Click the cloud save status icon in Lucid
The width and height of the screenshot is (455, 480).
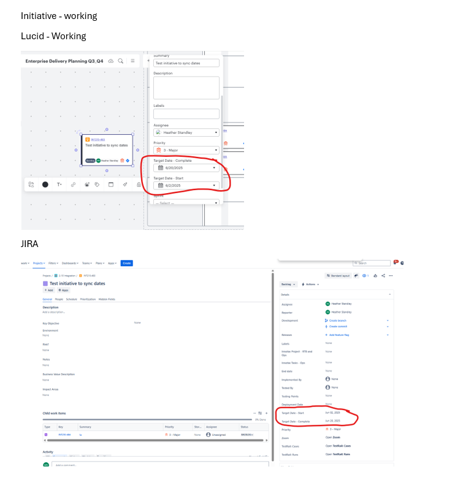tap(111, 61)
